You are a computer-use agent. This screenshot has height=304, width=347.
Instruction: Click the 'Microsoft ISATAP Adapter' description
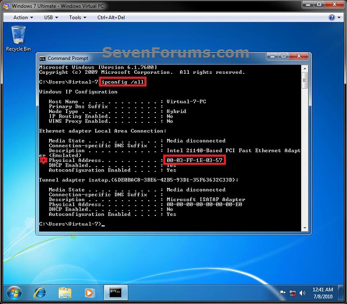coord(206,199)
